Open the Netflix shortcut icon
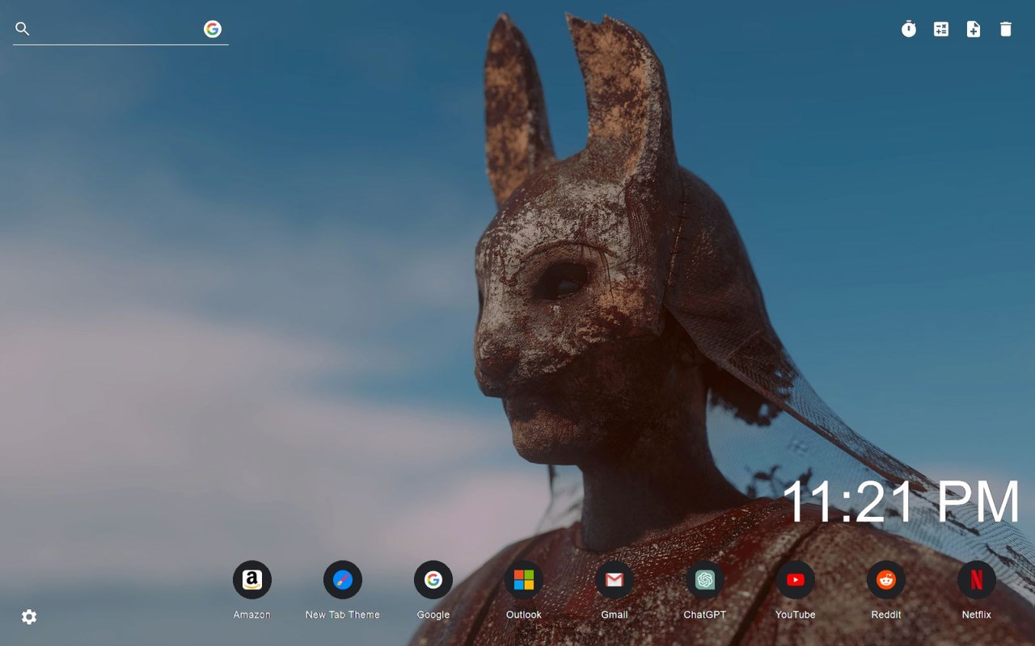This screenshot has height=646, width=1035. (x=977, y=580)
